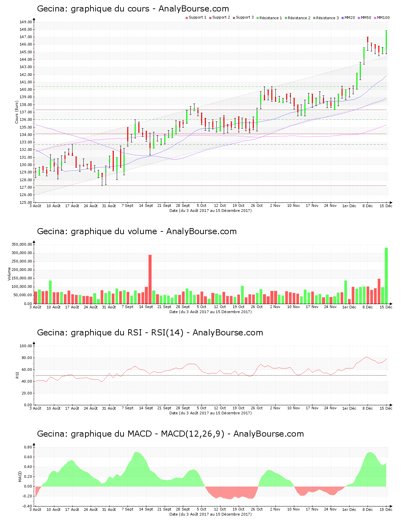Click the 'MACD' vertical axis title
Screen dimensions: 405x523
[x=20, y=476]
